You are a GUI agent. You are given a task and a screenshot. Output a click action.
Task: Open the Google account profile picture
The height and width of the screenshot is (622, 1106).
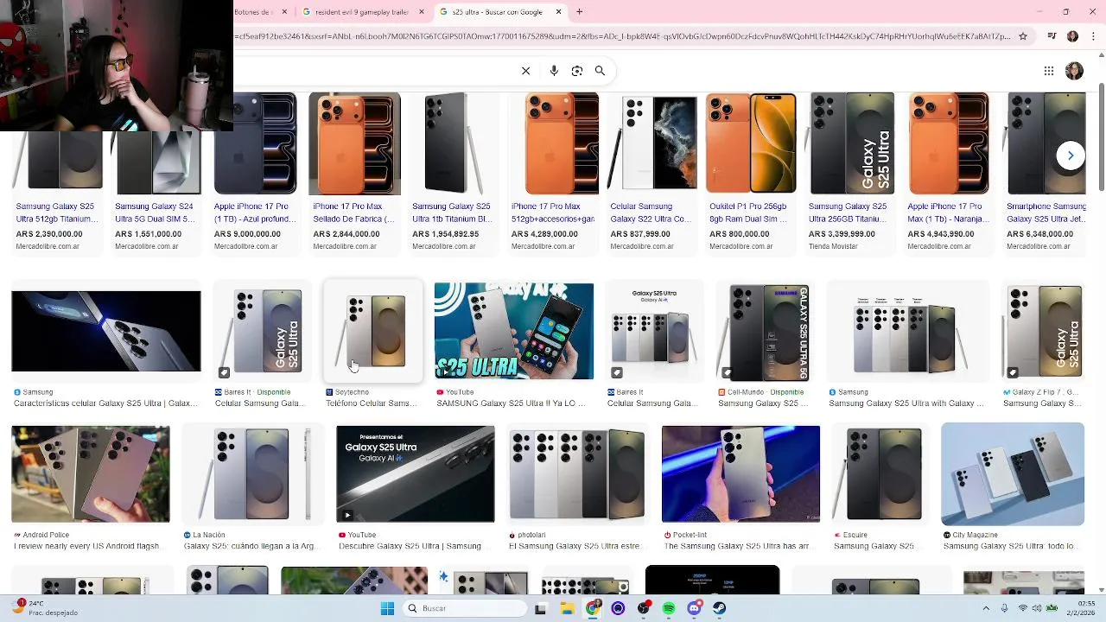coord(1074,71)
